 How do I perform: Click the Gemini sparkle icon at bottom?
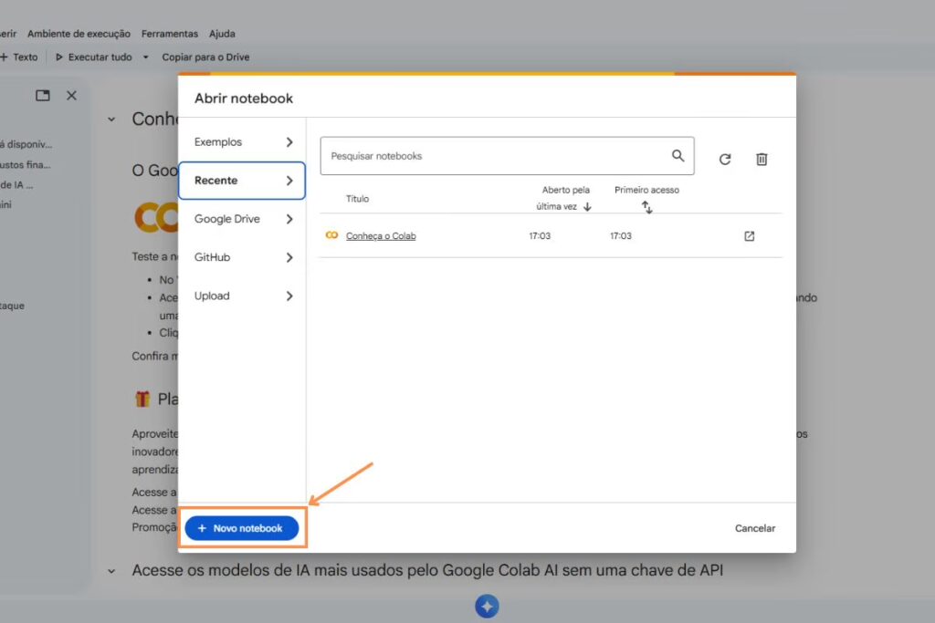click(x=487, y=607)
